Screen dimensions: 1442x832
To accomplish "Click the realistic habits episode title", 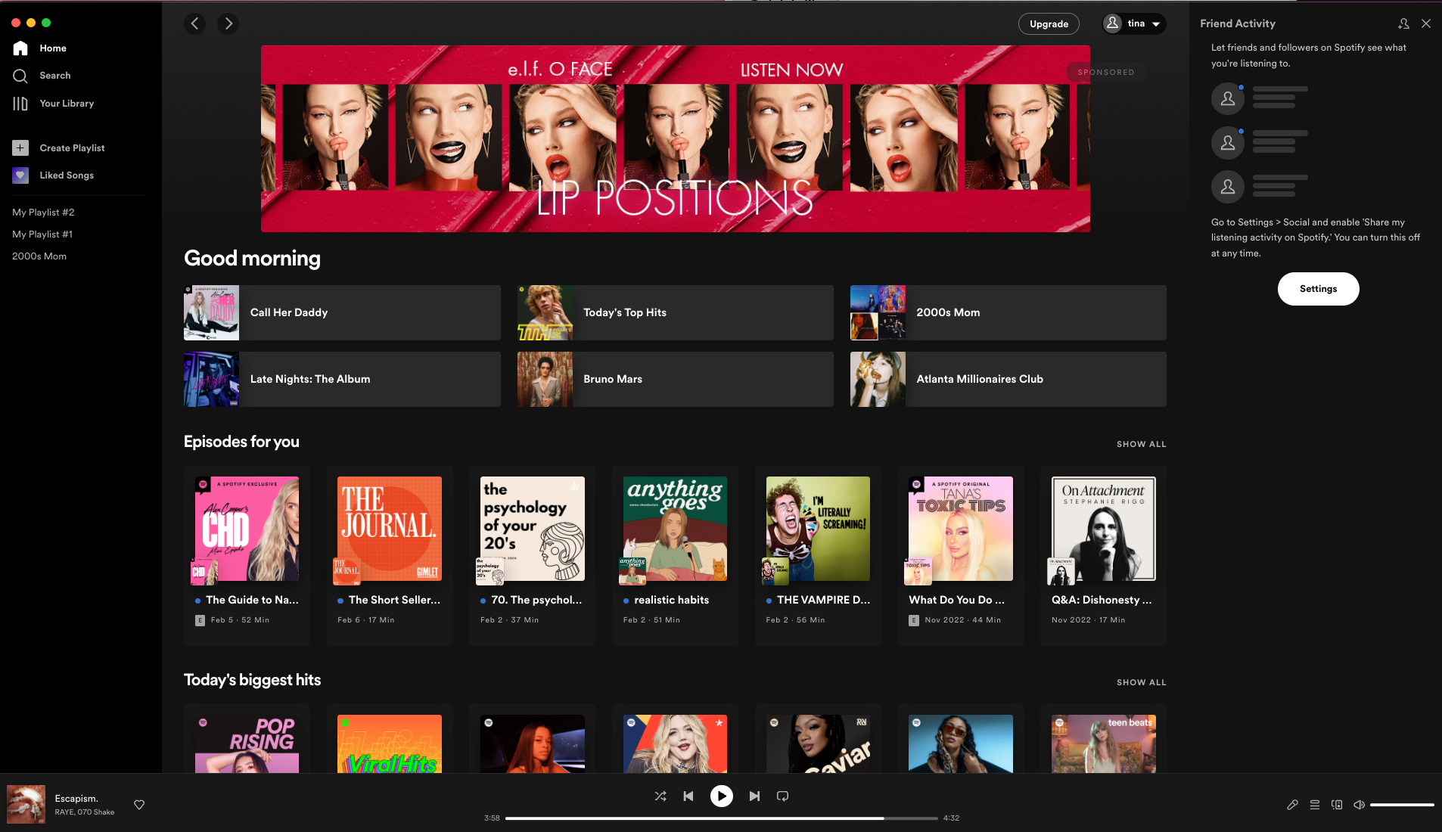I will [x=672, y=600].
